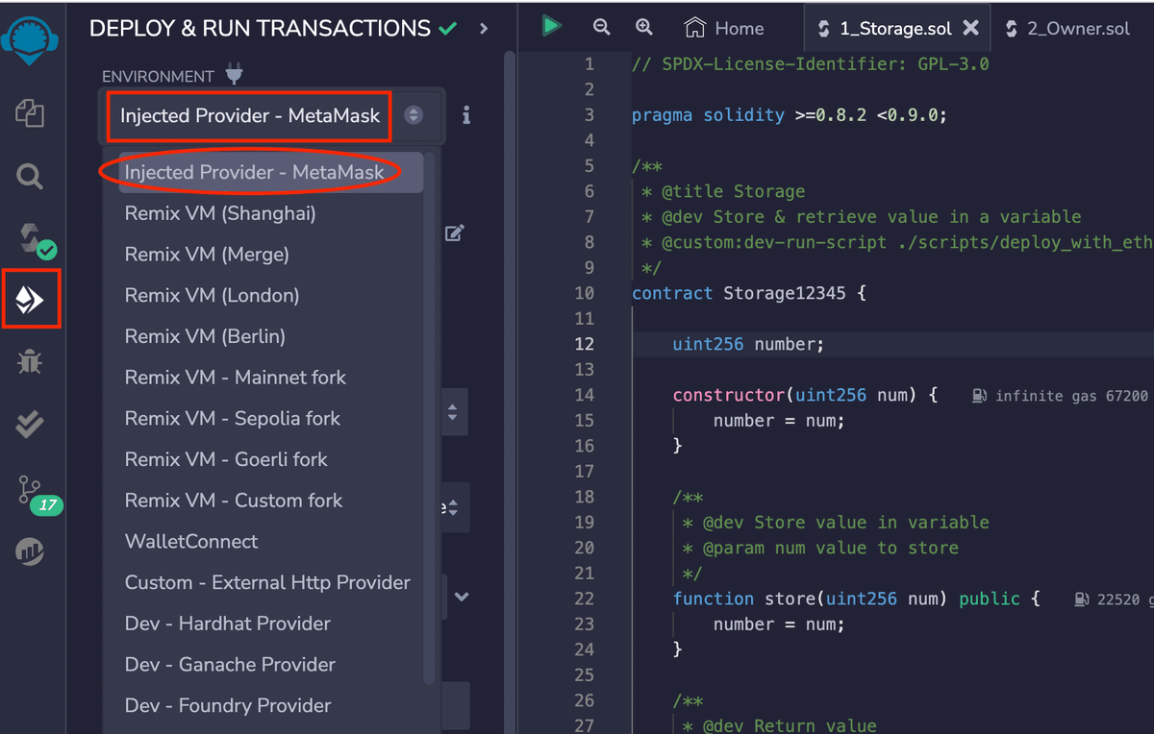Viewport: 1154px width, 734px height.
Task: Open the Git source control icon
Action: pyautogui.click(x=30, y=489)
